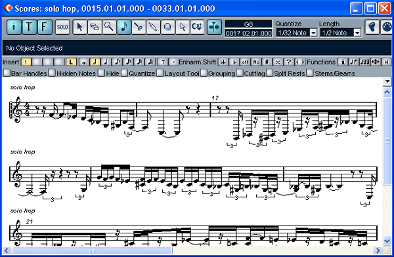Toggle the Show Filter 'F' button
Image resolution: width=394 pixels, height=257 pixels.
click(x=45, y=27)
